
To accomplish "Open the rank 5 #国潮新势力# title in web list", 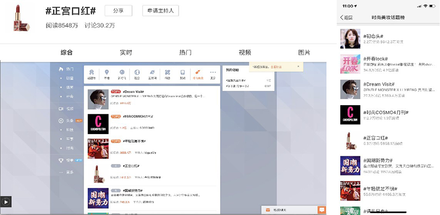I will point(133,191).
